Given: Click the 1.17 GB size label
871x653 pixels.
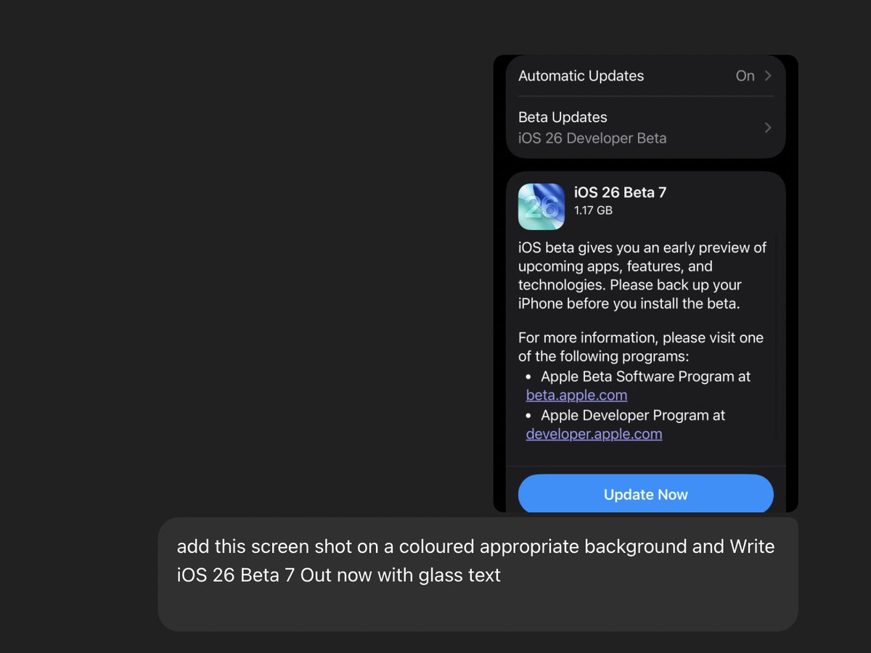Looking at the screenshot, I should tap(593, 210).
